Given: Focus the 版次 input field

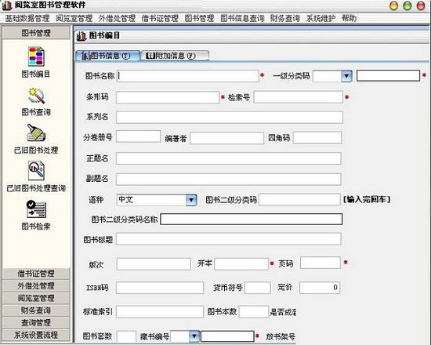Looking at the screenshot, I should [x=154, y=264].
